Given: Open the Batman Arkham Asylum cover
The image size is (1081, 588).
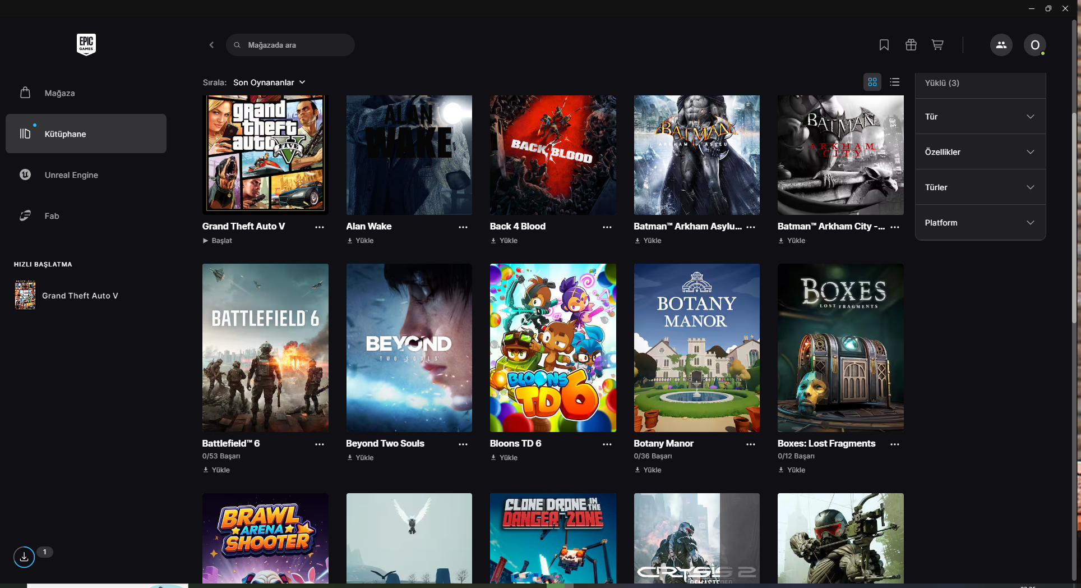Looking at the screenshot, I should click(697, 155).
